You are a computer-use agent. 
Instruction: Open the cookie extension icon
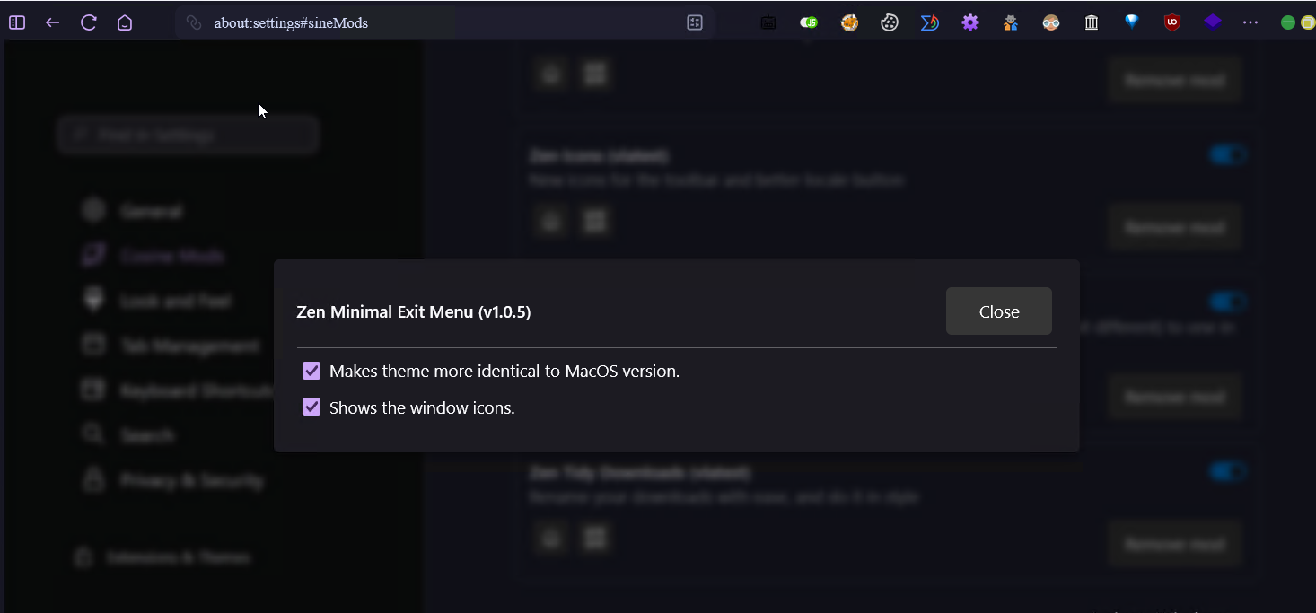pyautogui.click(x=890, y=23)
